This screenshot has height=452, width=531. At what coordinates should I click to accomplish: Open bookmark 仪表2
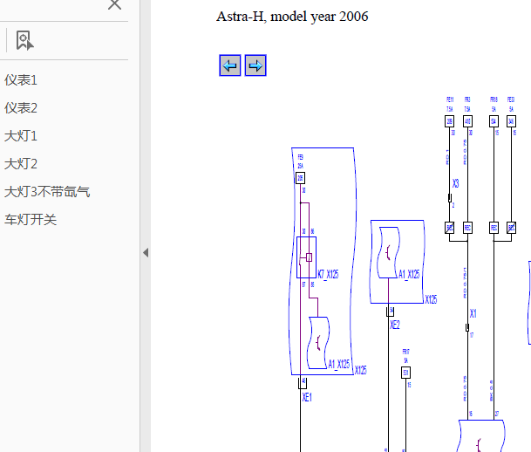[x=21, y=108]
